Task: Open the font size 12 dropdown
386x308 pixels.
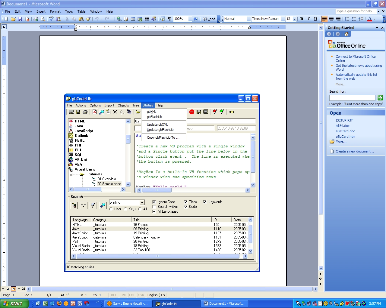Action: pyautogui.click(x=294, y=19)
